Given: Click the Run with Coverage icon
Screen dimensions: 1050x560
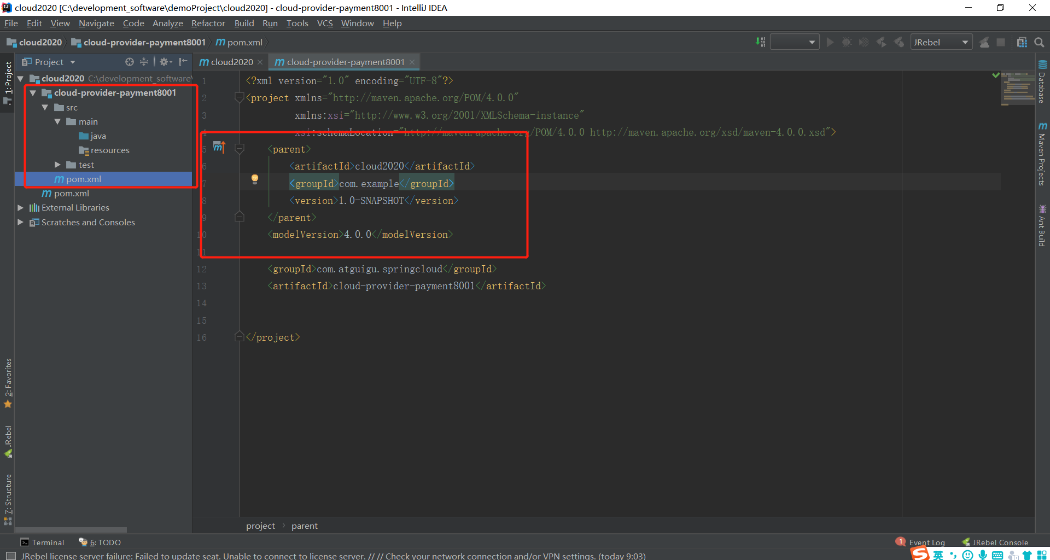Looking at the screenshot, I should (864, 42).
